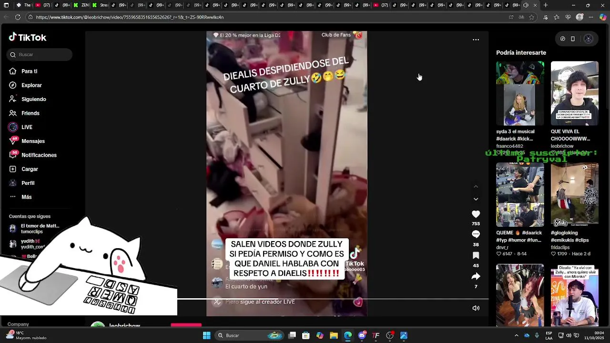Open Task View on taskbar
610x343 pixels.
click(292, 335)
